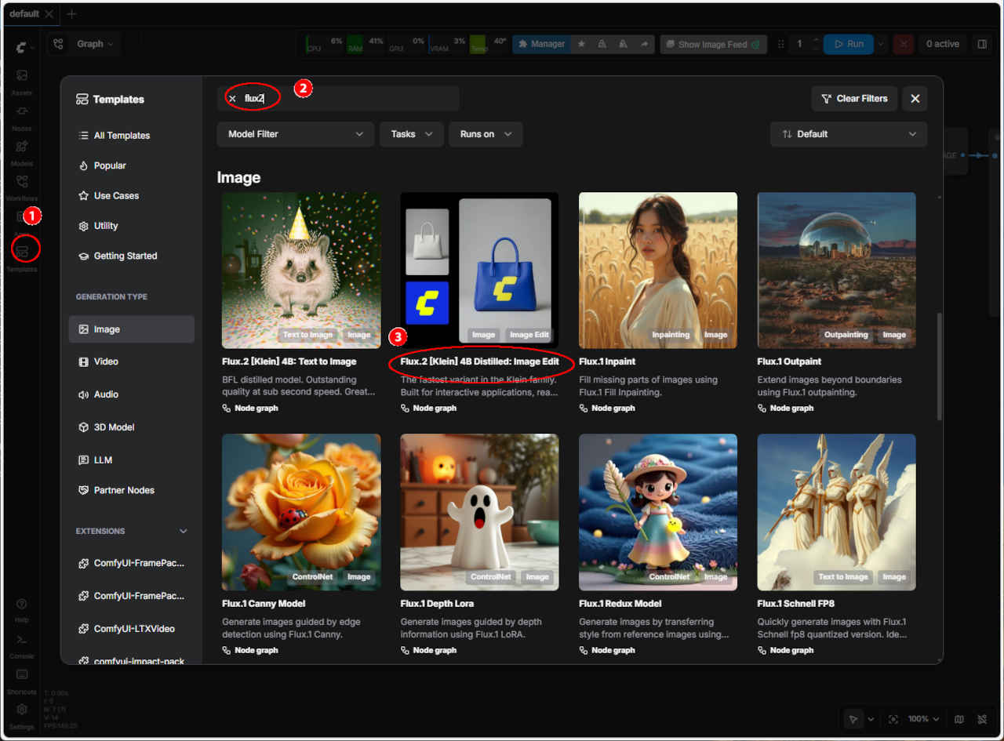The width and height of the screenshot is (1004, 741).
Task: Toggle the minimap icon at bottom right
Action: [x=959, y=719]
